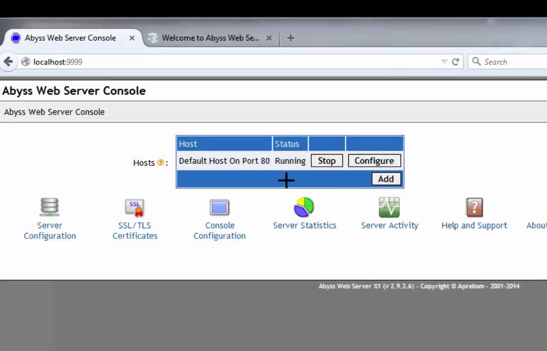The image size is (547, 351).
Task: Close the Abyss Web Server Console tab
Action: [x=132, y=38]
